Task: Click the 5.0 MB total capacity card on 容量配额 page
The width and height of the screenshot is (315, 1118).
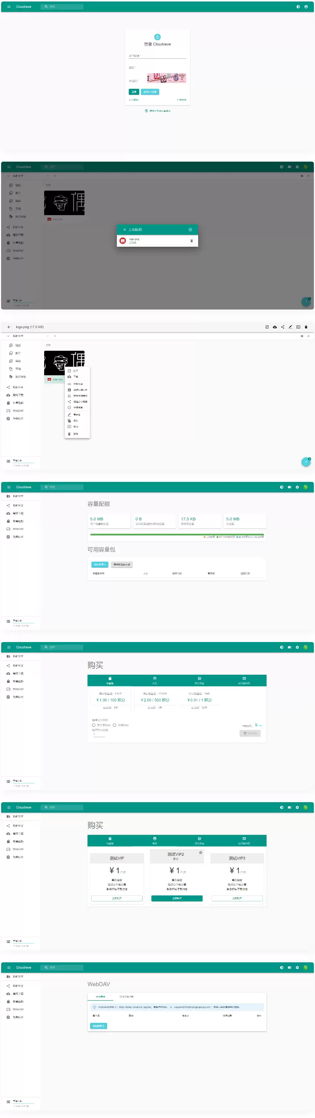Action: coord(245,521)
